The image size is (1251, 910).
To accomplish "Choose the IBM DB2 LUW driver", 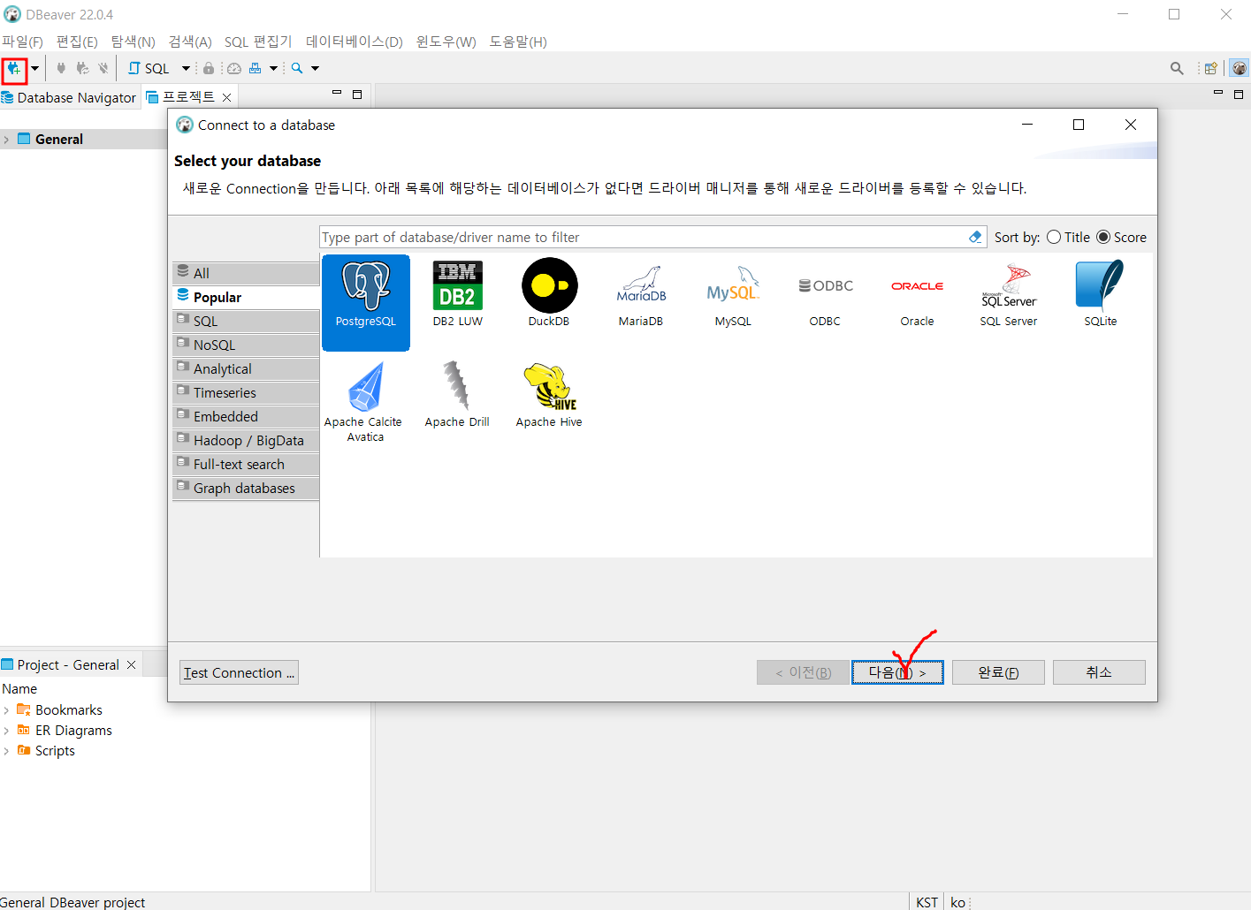I will point(458,294).
